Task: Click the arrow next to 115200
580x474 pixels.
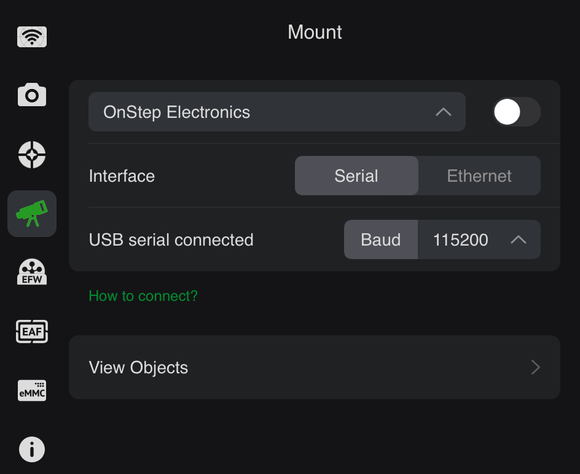Action: (519, 239)
